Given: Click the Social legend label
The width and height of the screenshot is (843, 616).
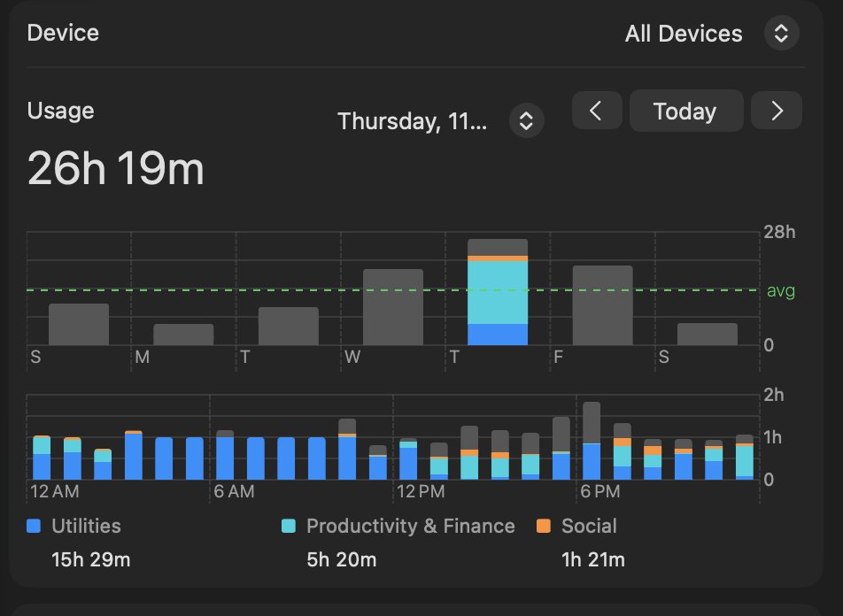Looking at the screenshot, I should point(589,526).
